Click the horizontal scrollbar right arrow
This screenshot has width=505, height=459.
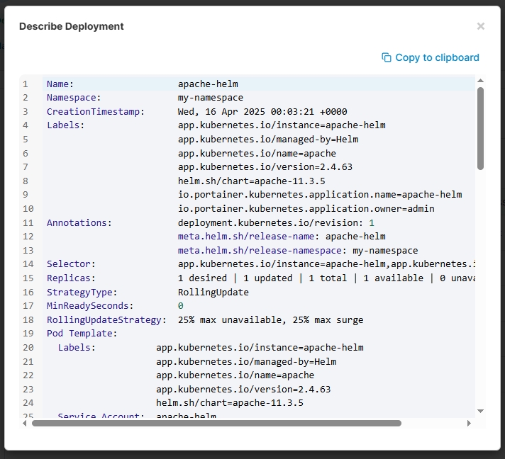(x=469, y=423)
